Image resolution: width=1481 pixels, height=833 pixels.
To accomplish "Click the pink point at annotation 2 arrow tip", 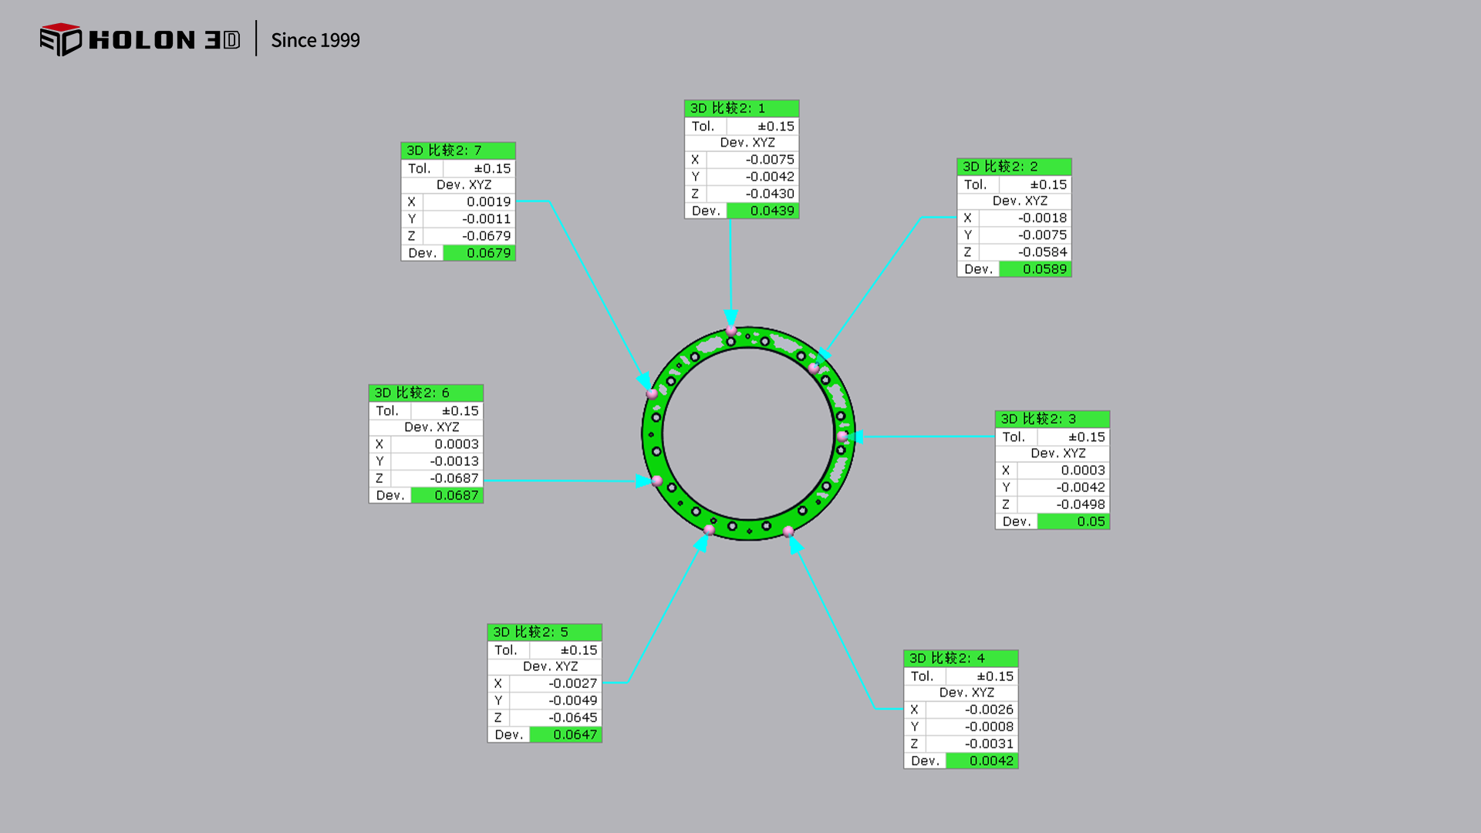I will 814,368.
